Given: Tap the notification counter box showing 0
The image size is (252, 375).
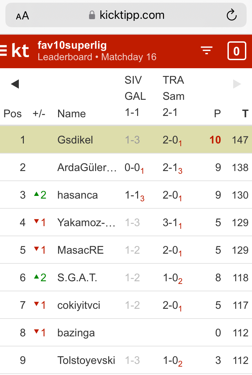Looking at the screenshot, I should pos(237,51).
